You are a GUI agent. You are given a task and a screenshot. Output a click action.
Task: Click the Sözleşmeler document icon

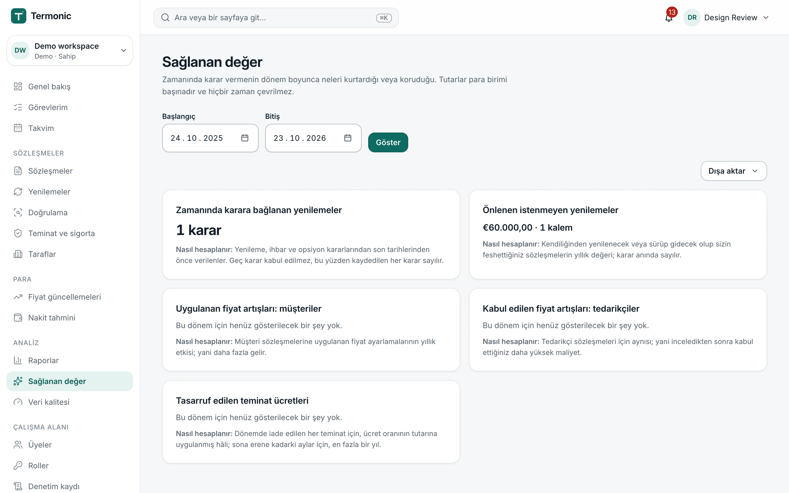coord(18,171)
